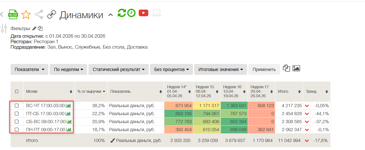Viewport: 365px width, 150px height.
Task: Open the red YouTube video icon
Action: 143,13
